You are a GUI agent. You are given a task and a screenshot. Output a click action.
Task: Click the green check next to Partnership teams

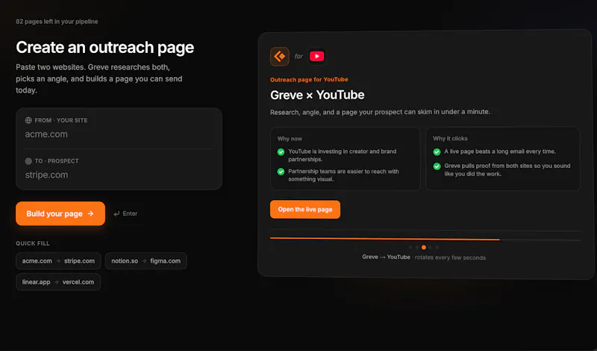[281, 172]
